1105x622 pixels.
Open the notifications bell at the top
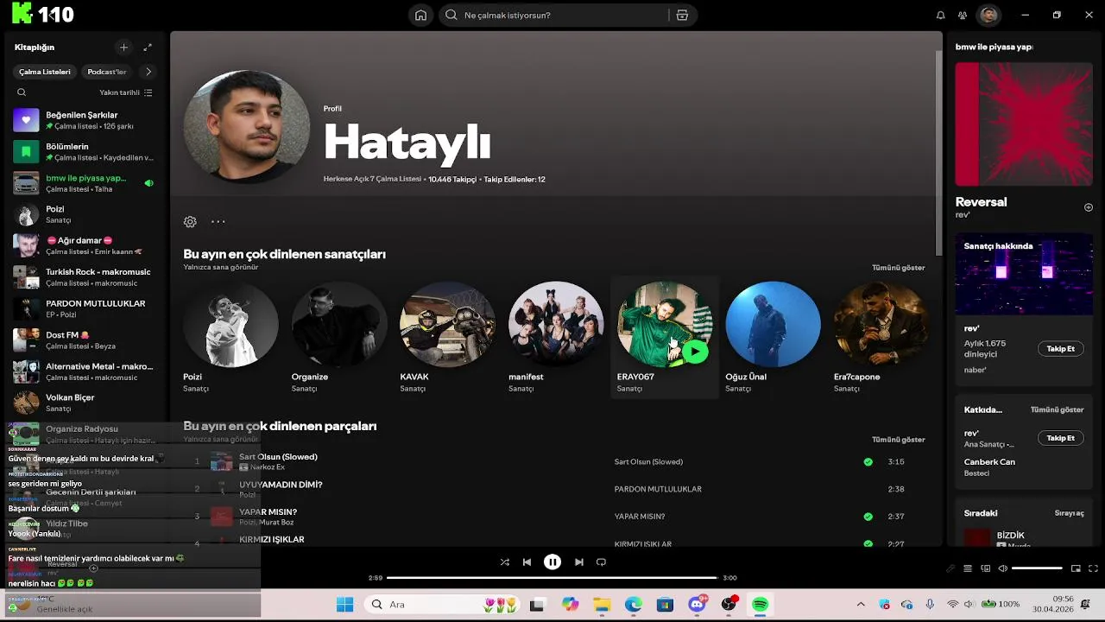coord(941,15)
